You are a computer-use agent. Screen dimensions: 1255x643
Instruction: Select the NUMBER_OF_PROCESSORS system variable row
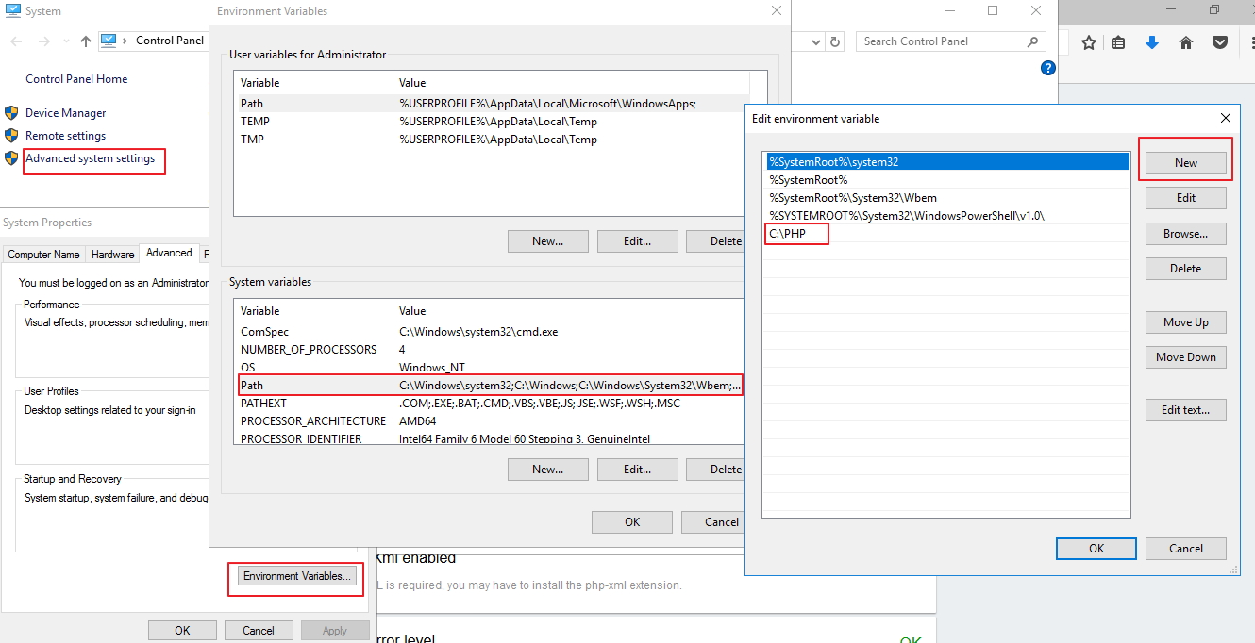[489, 350]
